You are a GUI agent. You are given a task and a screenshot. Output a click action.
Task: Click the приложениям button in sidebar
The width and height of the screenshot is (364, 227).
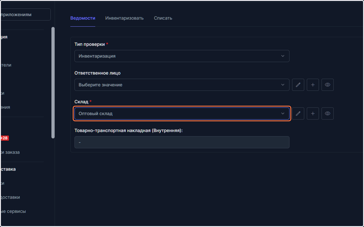point(25,15)
